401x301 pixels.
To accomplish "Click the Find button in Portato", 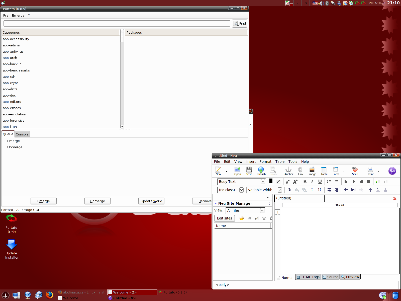I will [240, 24].
